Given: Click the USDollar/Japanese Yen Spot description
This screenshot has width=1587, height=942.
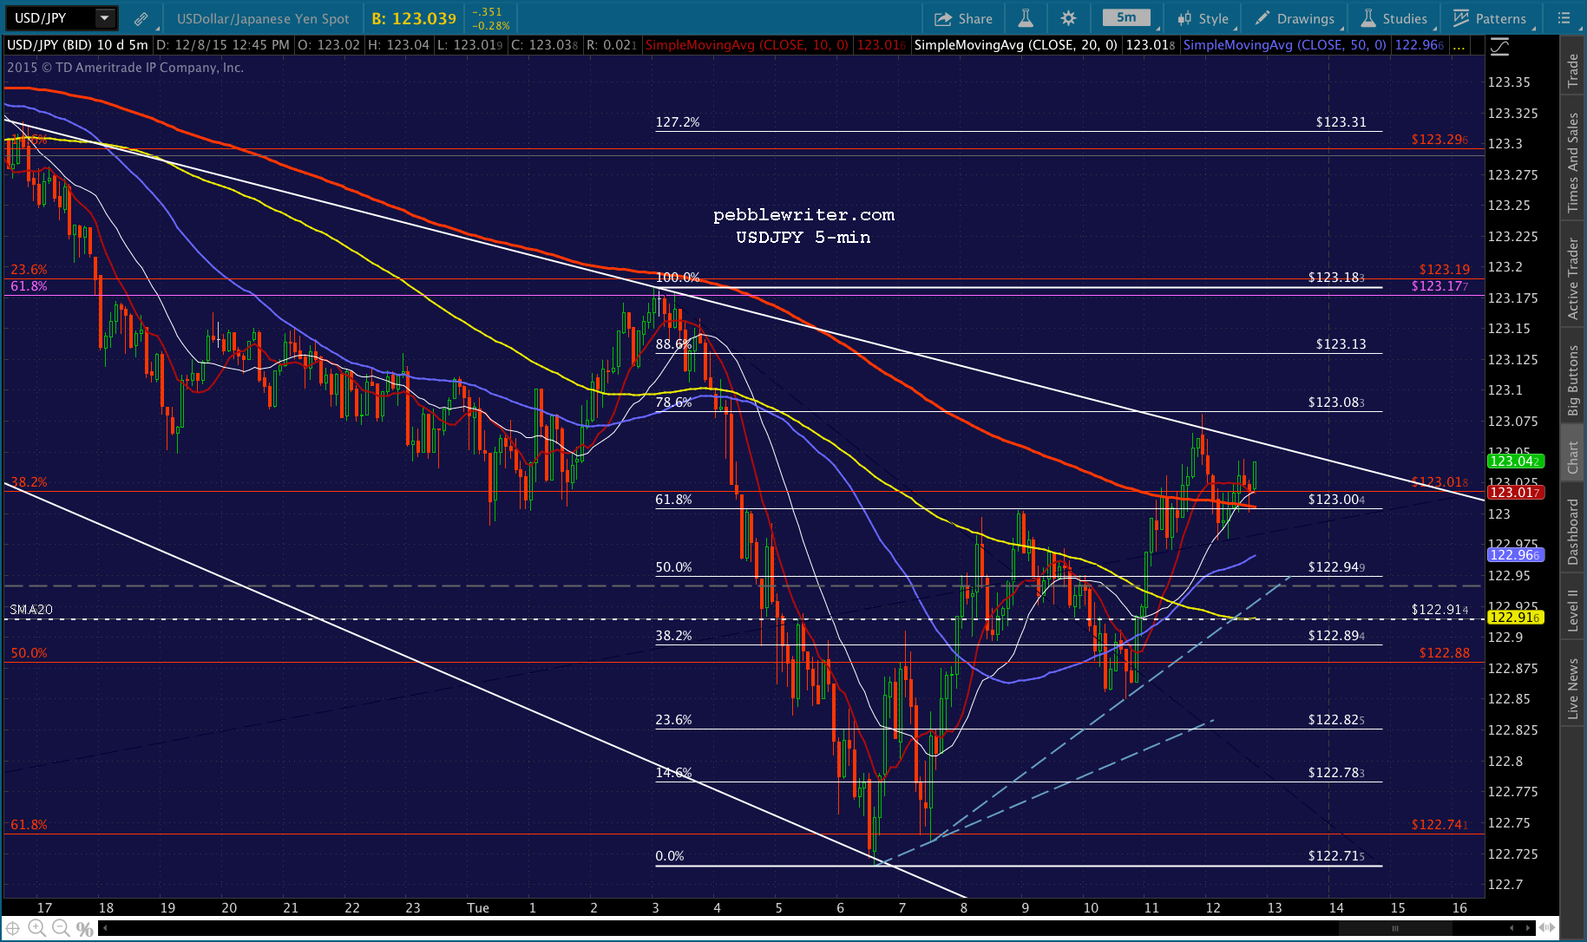Looking at the screenshot, I should [263, 18].
